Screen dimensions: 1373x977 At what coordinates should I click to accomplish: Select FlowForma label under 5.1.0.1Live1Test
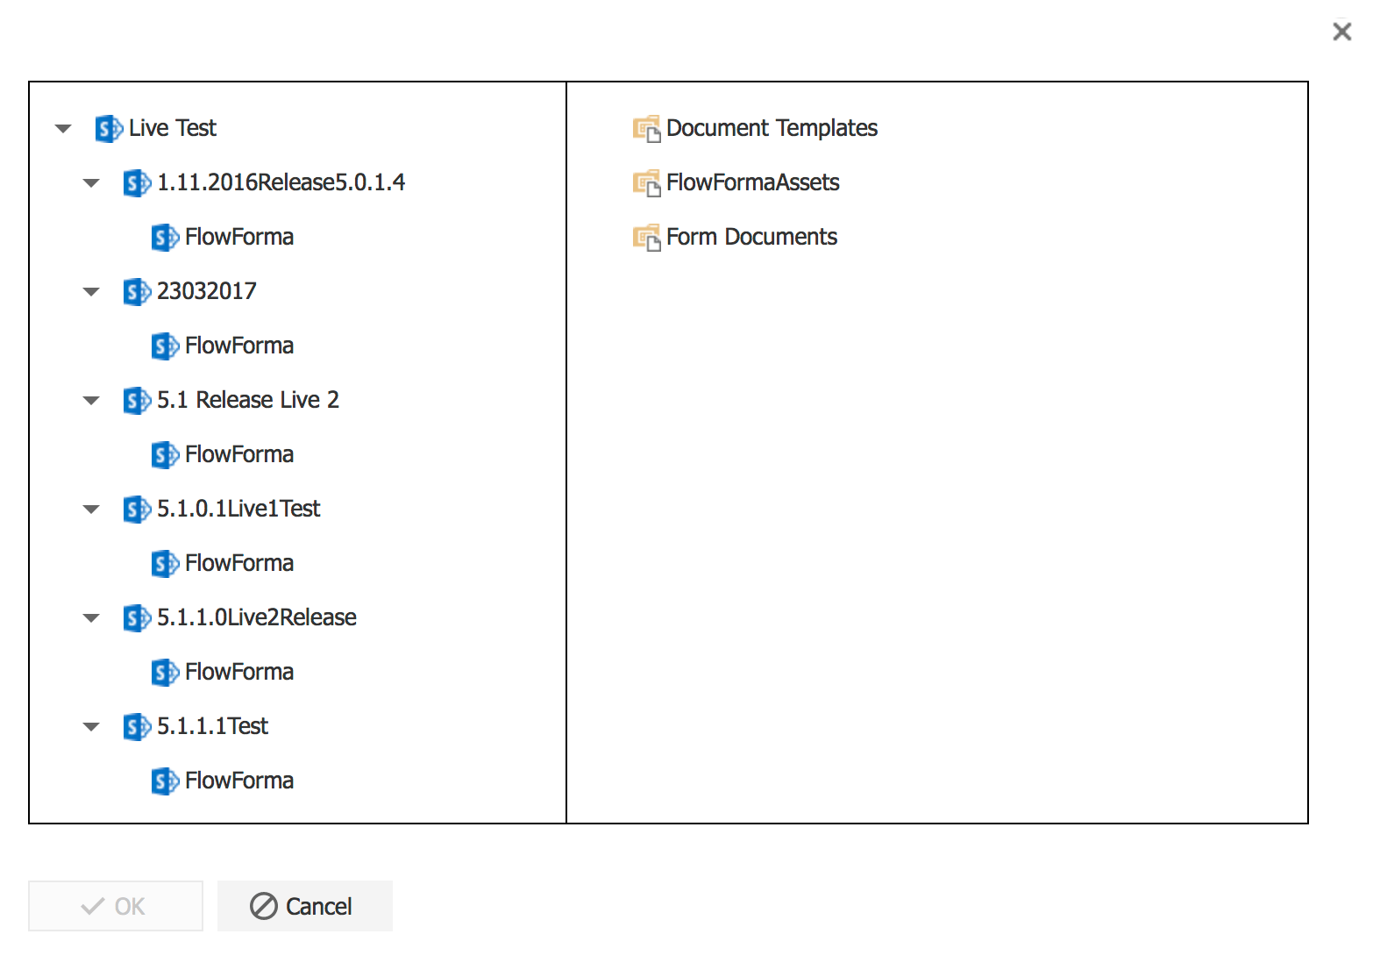click(239, 563)
